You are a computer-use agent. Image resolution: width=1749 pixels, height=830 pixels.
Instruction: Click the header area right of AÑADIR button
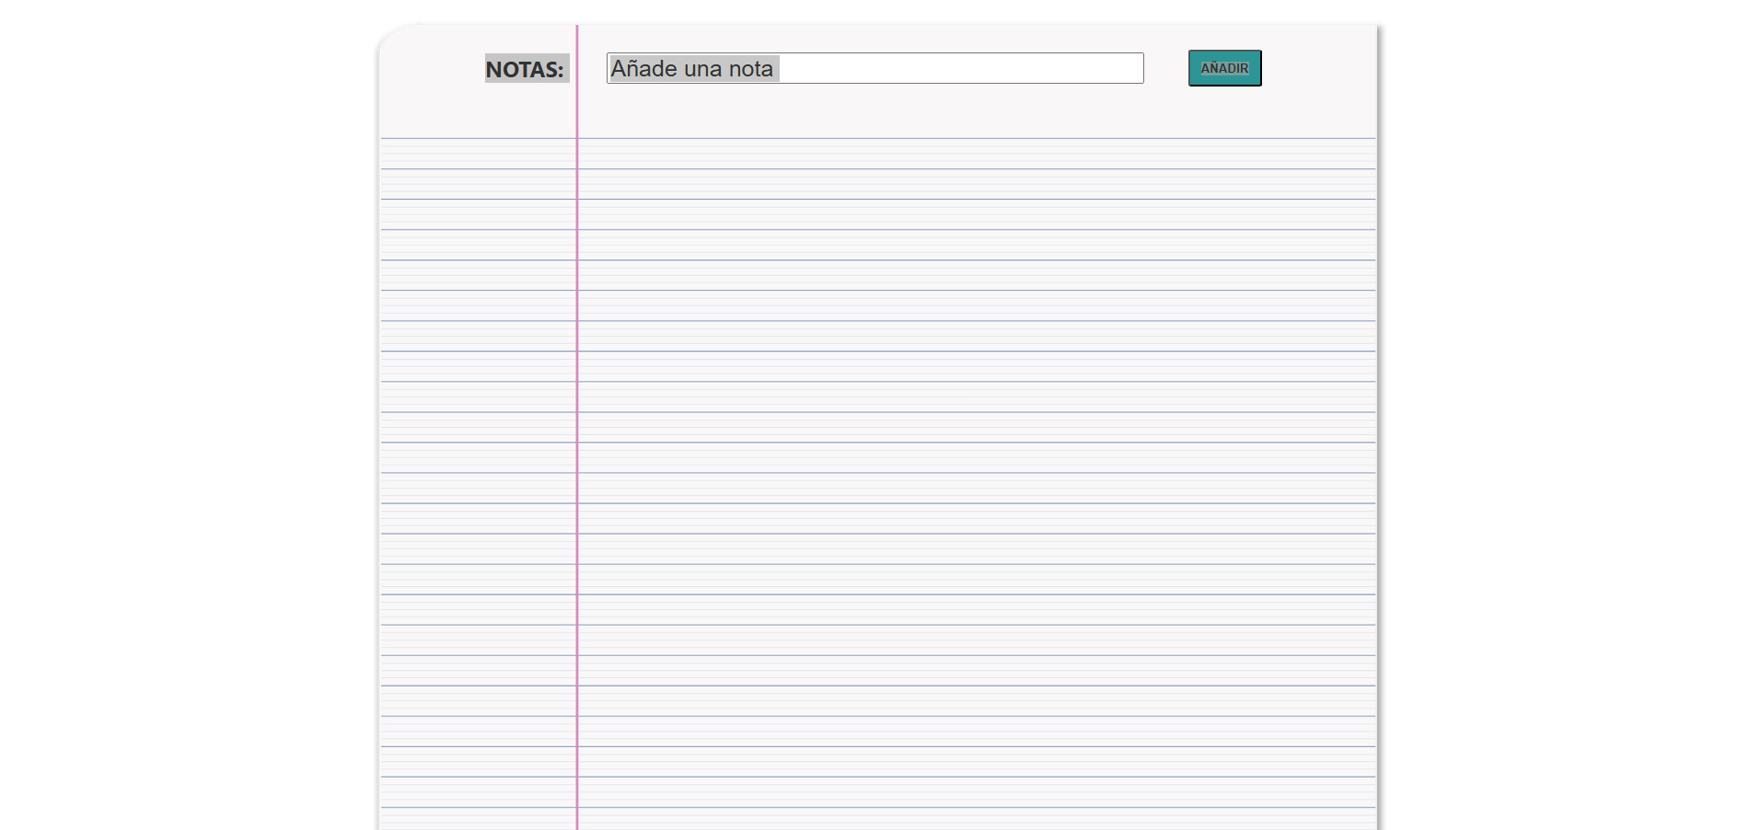pos(1316,68)
